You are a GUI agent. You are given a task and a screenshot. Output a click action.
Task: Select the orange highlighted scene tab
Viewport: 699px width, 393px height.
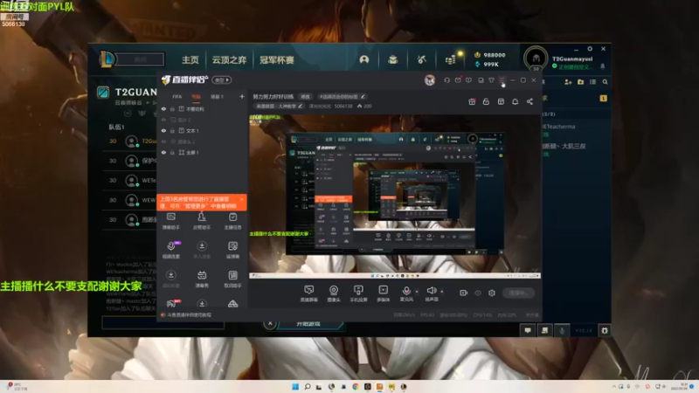click(x=196, y=97)
